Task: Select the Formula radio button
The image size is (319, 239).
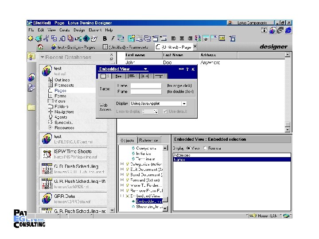Action: (x=205, y=148)
